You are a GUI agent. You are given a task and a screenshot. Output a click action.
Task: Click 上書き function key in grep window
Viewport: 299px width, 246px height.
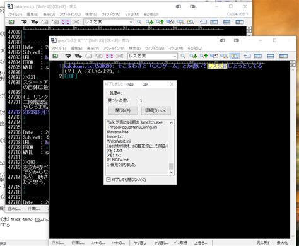tap(201, 243)
